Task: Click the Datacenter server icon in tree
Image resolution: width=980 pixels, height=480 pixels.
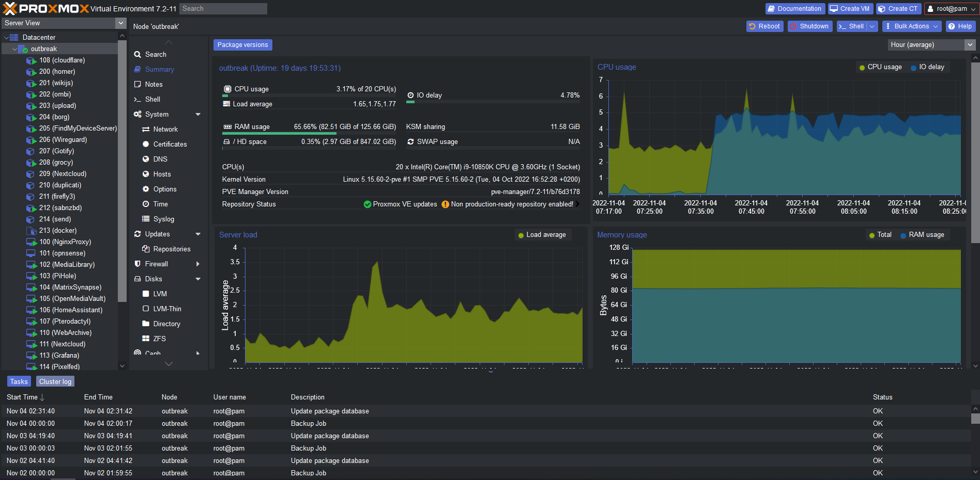Action: [x=14, y=37]
